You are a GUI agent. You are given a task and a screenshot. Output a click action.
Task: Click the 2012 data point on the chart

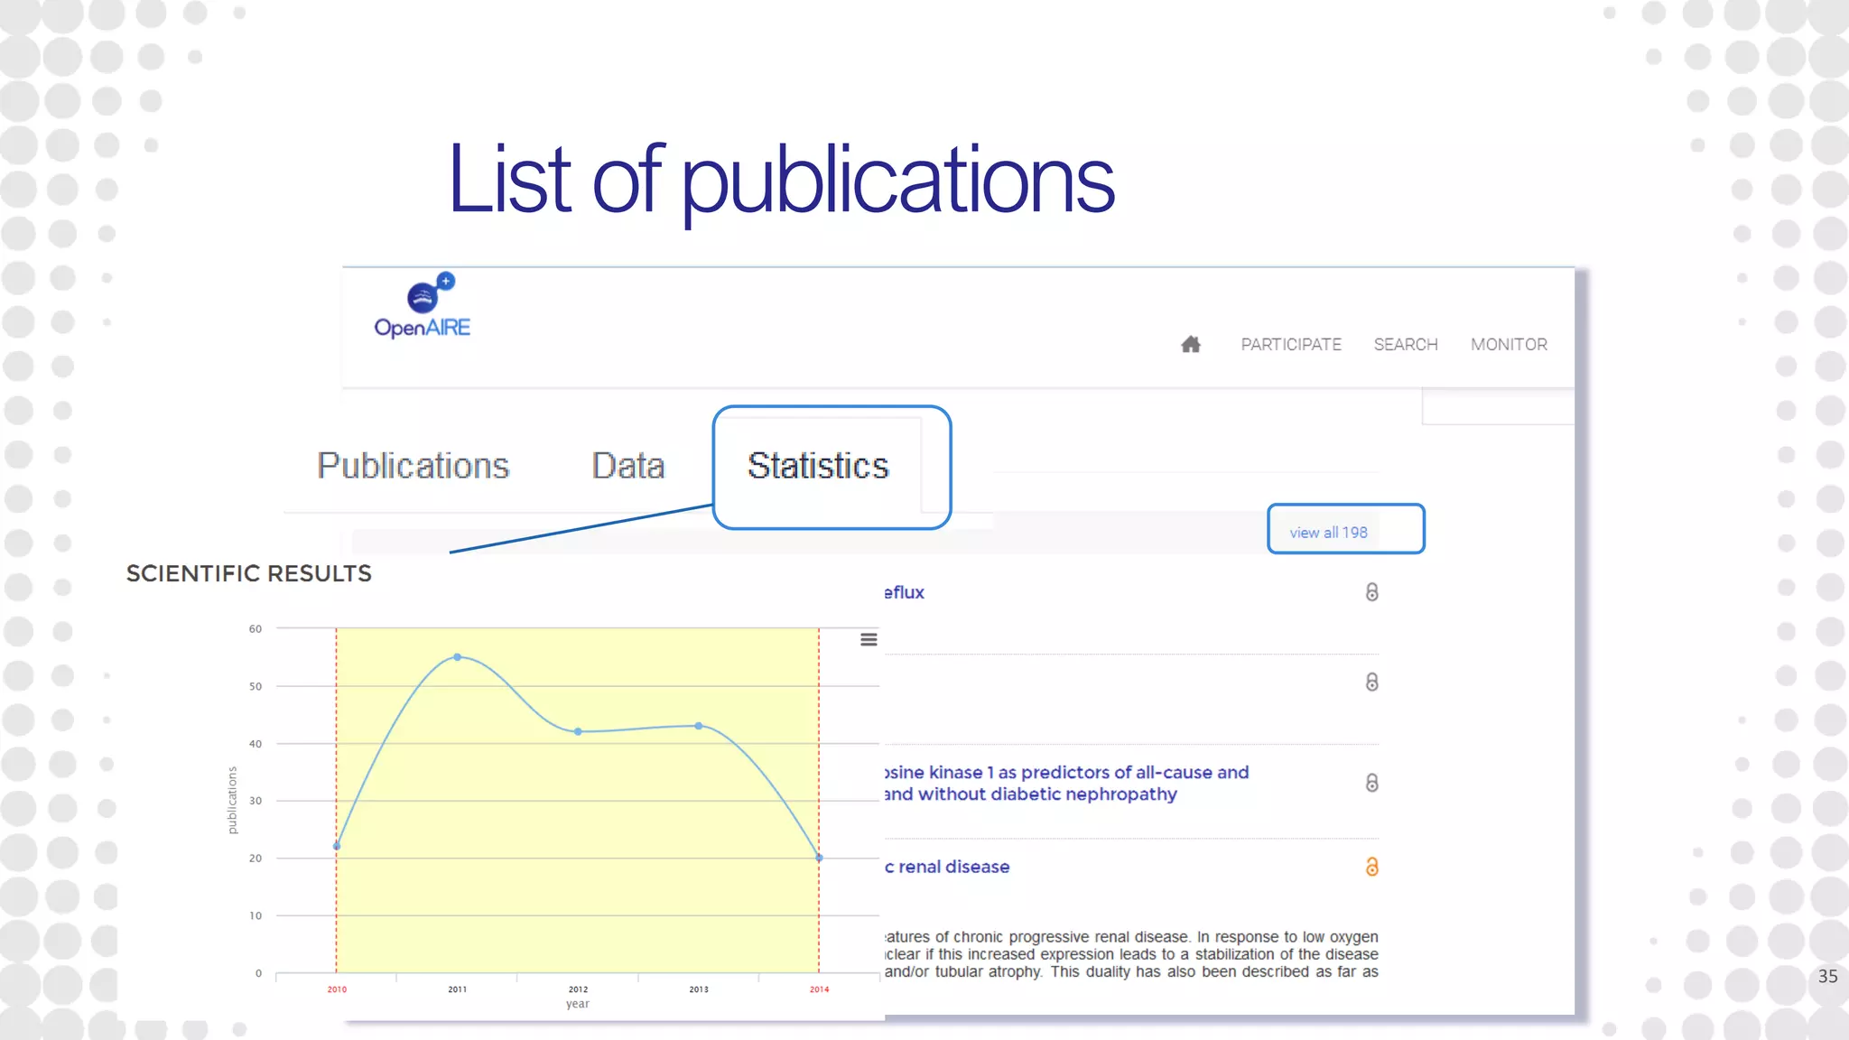coord(578,731)
